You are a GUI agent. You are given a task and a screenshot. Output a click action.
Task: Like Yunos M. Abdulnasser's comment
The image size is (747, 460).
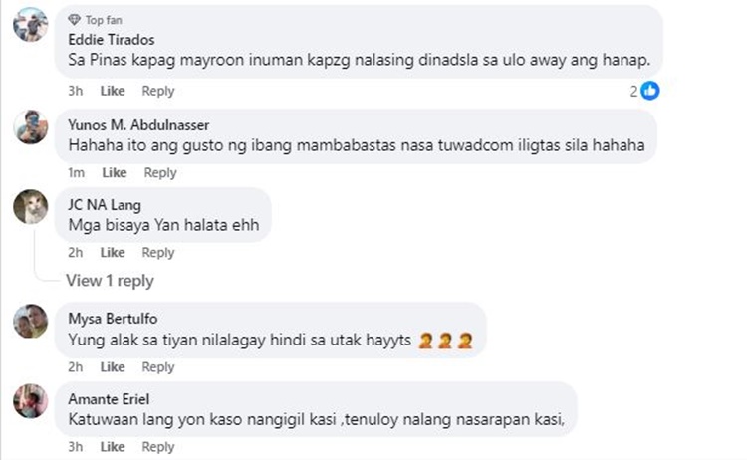pos(115,172)
